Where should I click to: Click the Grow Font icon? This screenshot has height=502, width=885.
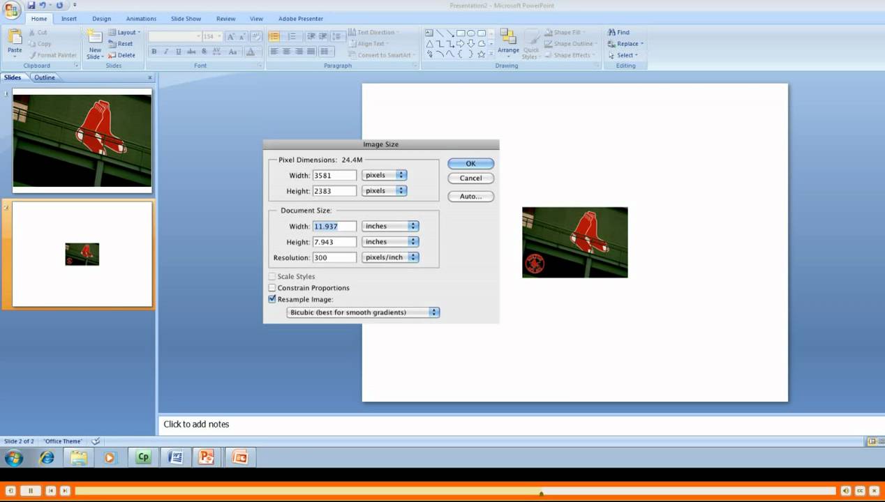pos(231,36)
